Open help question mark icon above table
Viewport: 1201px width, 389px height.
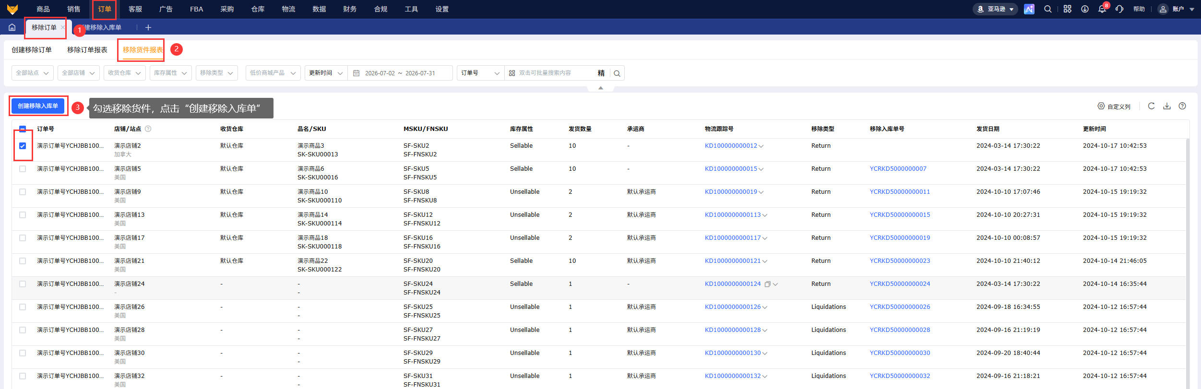[1182, 106]
